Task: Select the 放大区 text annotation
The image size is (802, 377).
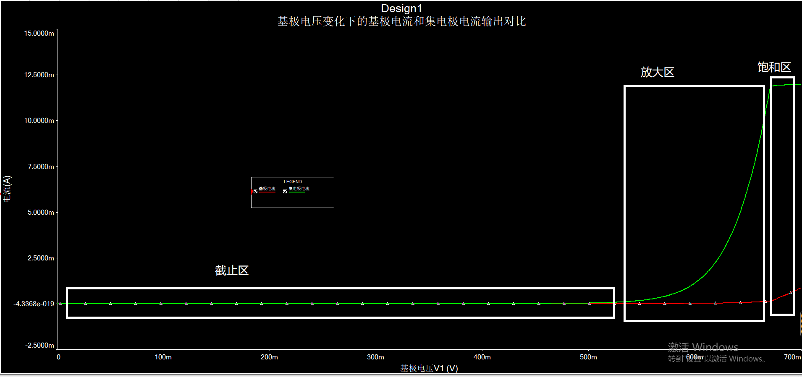Action: click(657, 72)
